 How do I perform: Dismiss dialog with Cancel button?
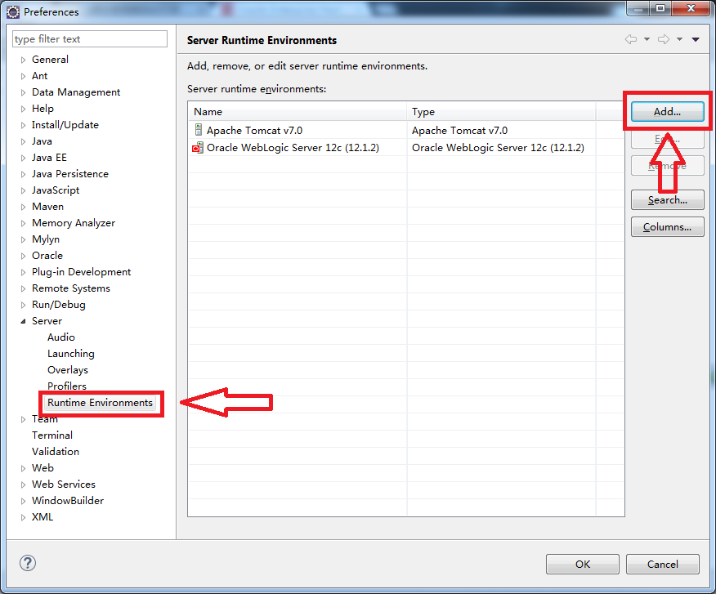tap(663, 565)
